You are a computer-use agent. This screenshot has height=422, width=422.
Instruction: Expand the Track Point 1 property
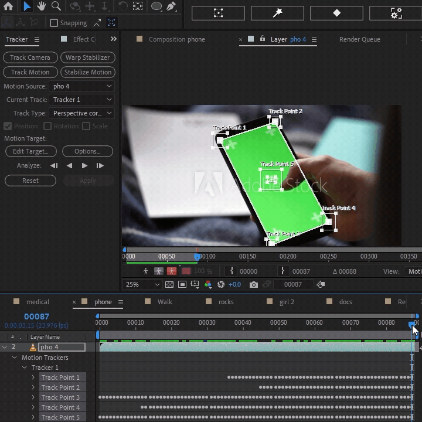33,377
